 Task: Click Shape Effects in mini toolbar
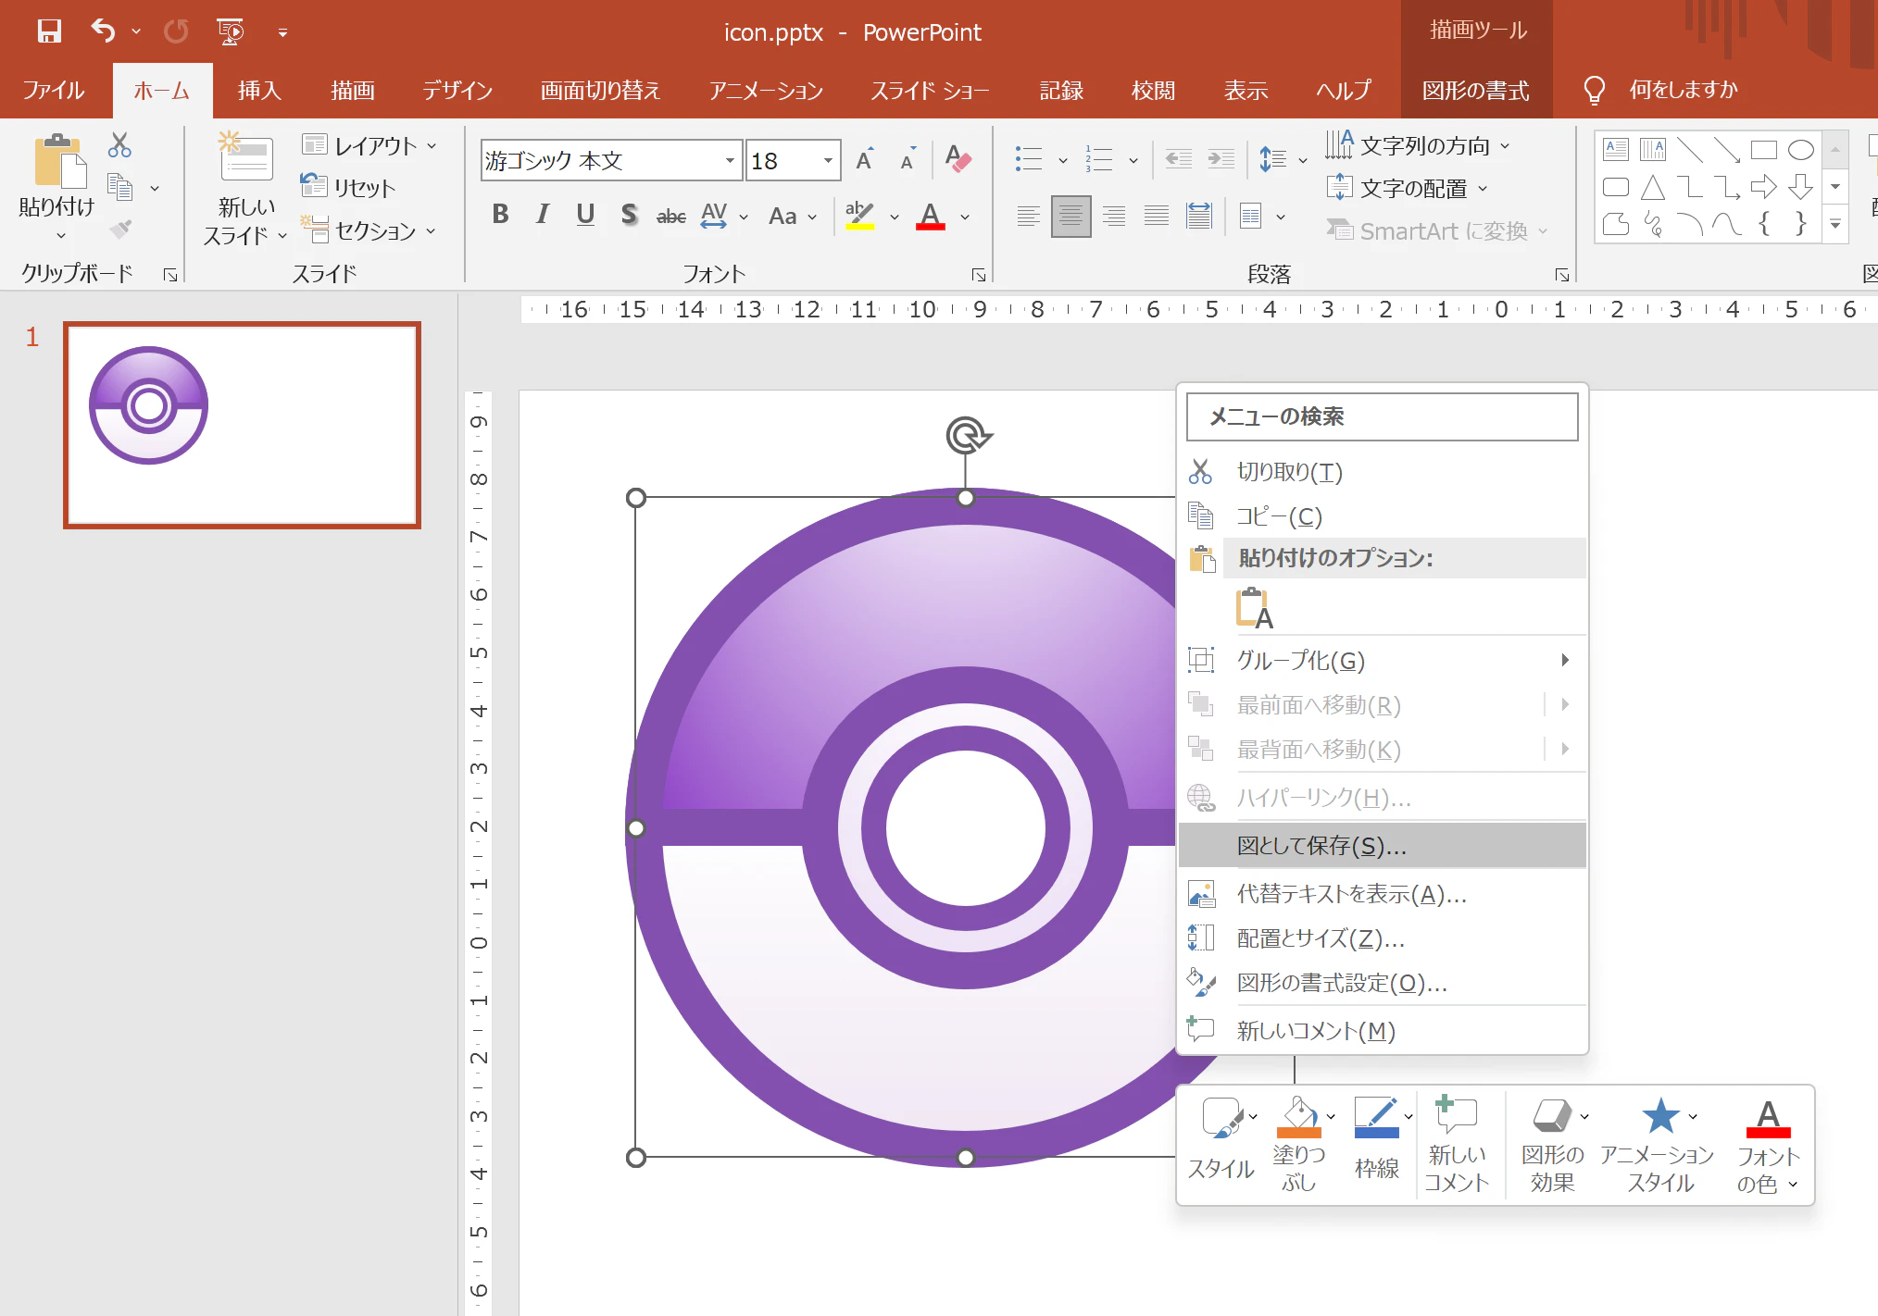pyautogui.click(x=1553, y=1144)
